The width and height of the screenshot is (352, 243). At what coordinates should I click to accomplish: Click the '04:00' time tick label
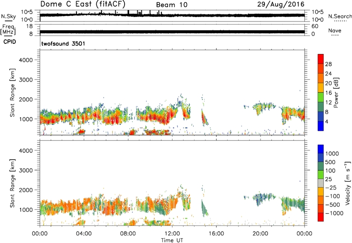[84, 234]
